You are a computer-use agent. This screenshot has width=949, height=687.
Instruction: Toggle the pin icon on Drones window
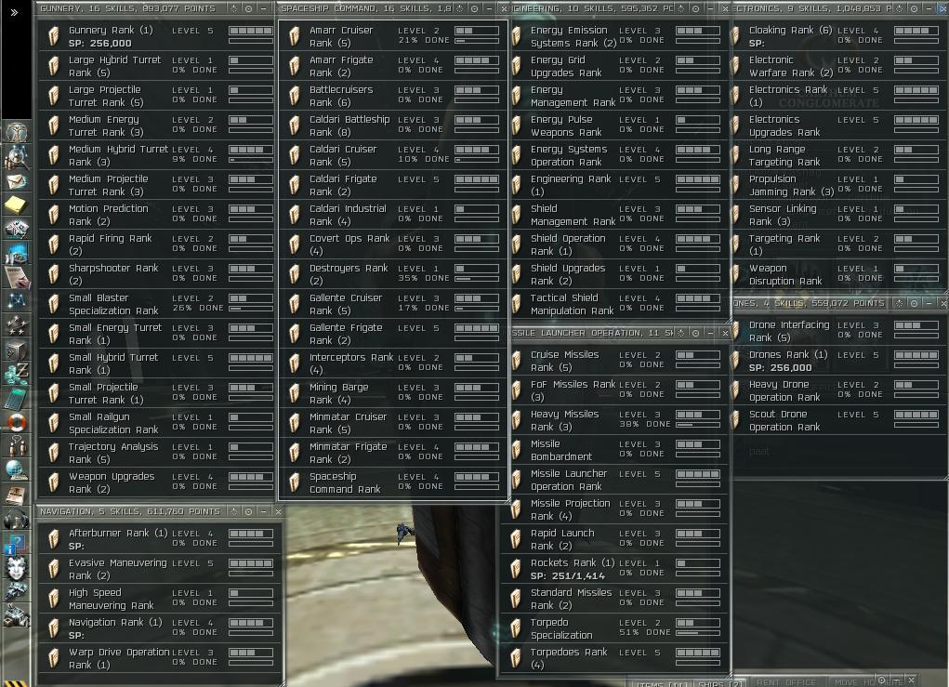pyautogui.click(x=914, y=303)
